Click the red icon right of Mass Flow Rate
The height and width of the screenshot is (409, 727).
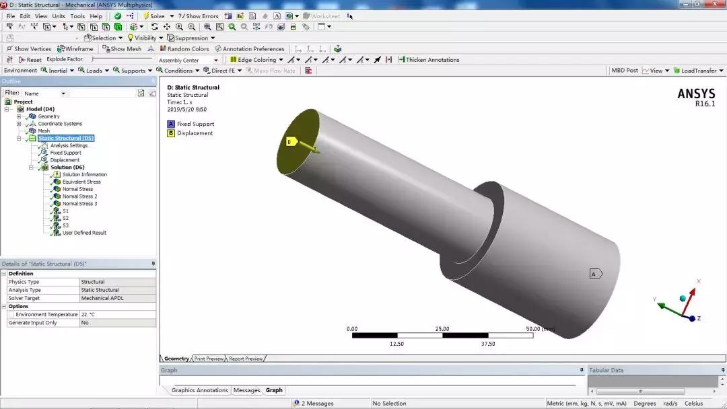(308, 71)
